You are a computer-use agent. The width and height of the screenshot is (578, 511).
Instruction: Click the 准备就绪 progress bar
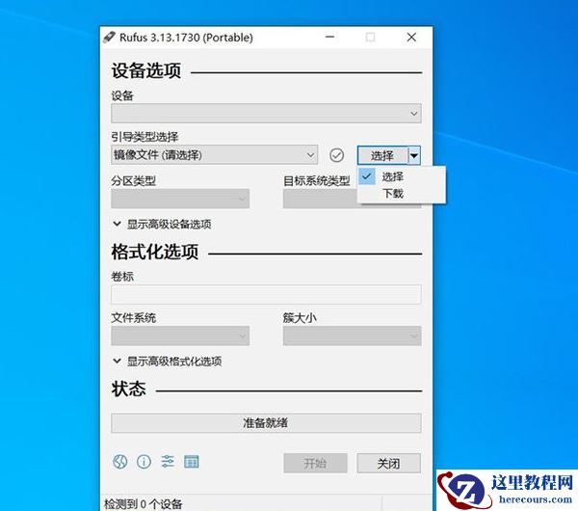pyautogui.click(x=266, y=423)
